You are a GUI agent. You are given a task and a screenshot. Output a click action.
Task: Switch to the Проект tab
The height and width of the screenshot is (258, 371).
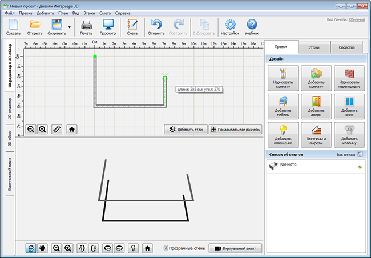coord(281,47)
